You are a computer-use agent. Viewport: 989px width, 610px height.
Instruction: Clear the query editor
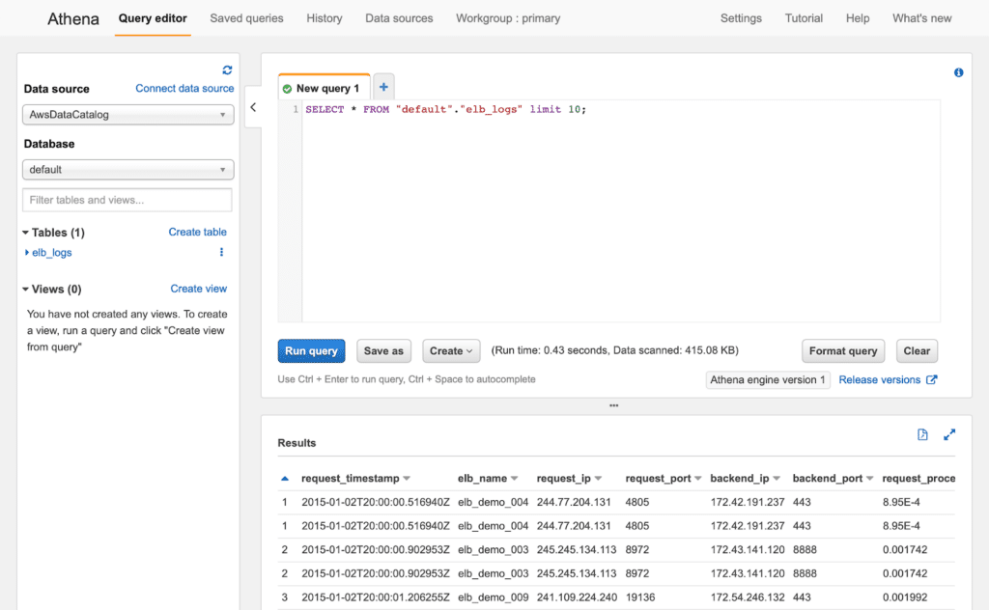pyautogui.click(x=918, y=351)
